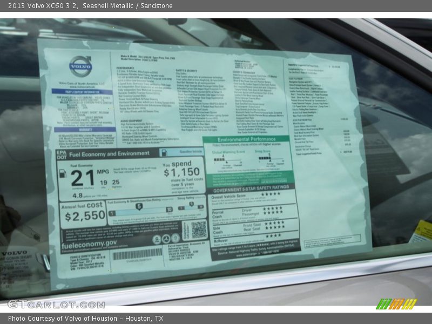Click the EPA DOT badge

[63, 155]
